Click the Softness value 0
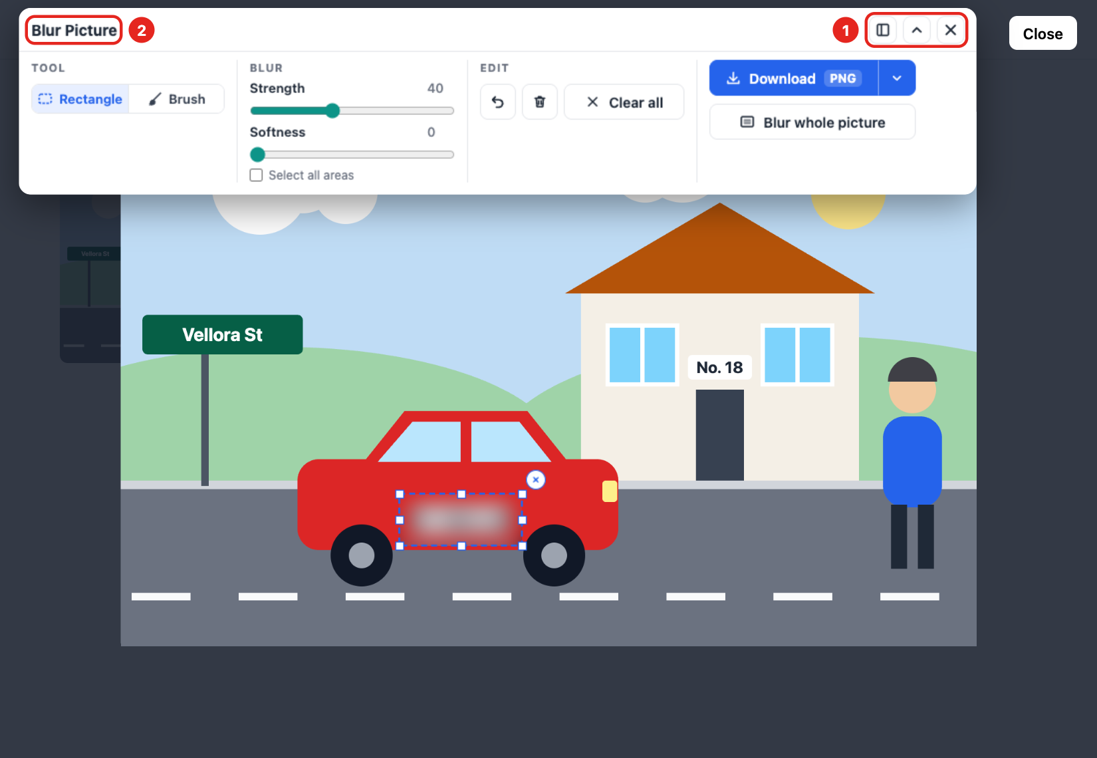 click(431, 132)
